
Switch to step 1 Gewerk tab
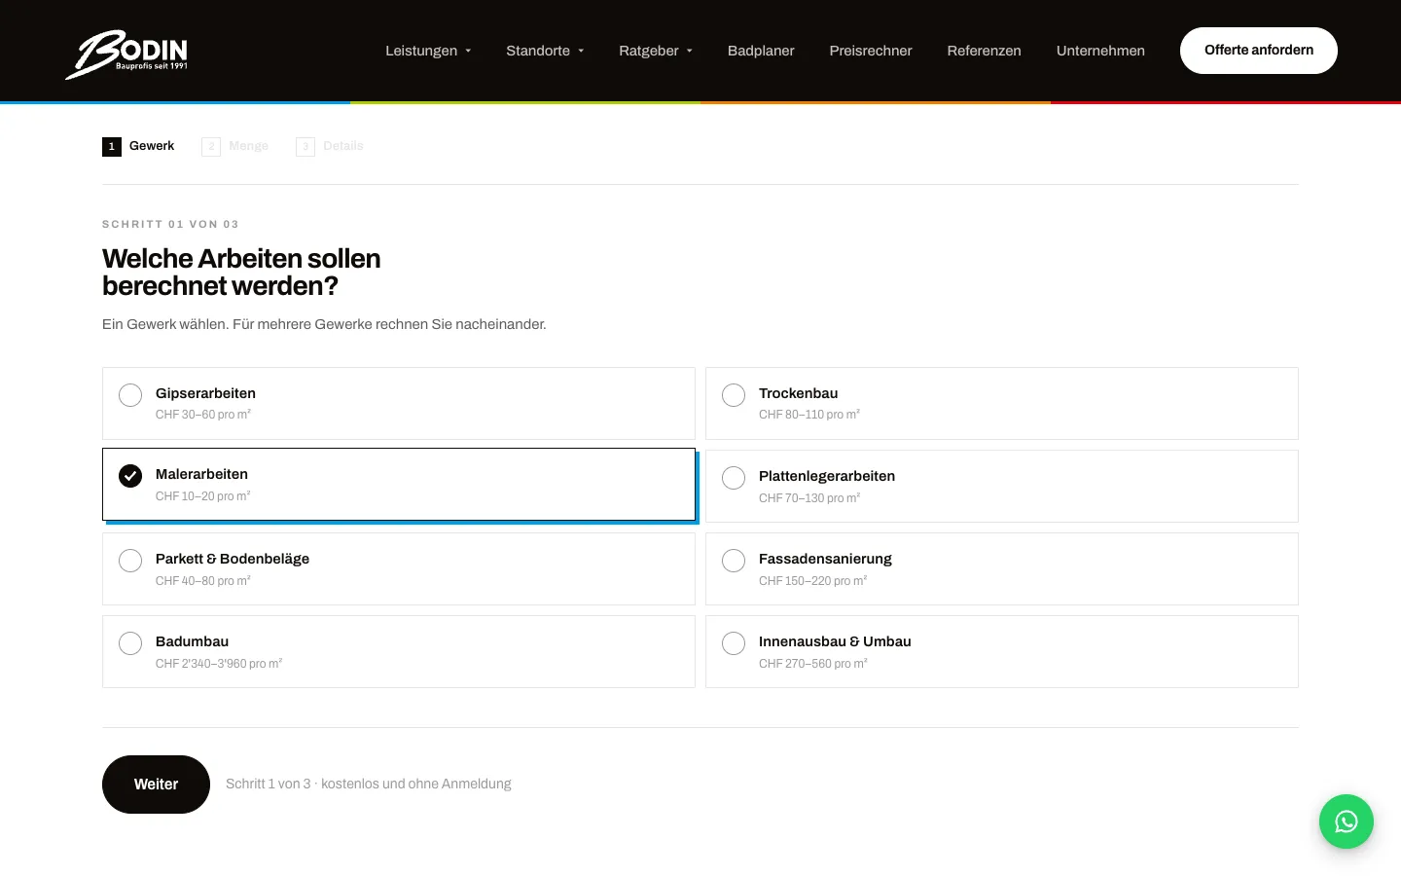(x=138, y=146)
